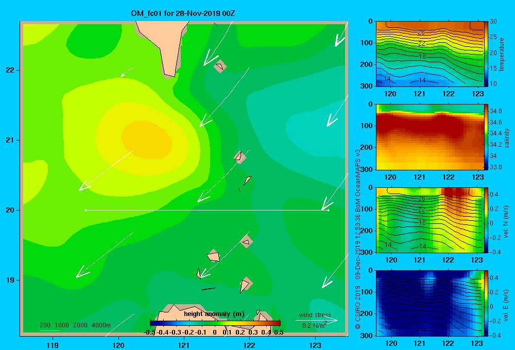Select the vertical 'temperature' axis label

(x=502, y=54)
